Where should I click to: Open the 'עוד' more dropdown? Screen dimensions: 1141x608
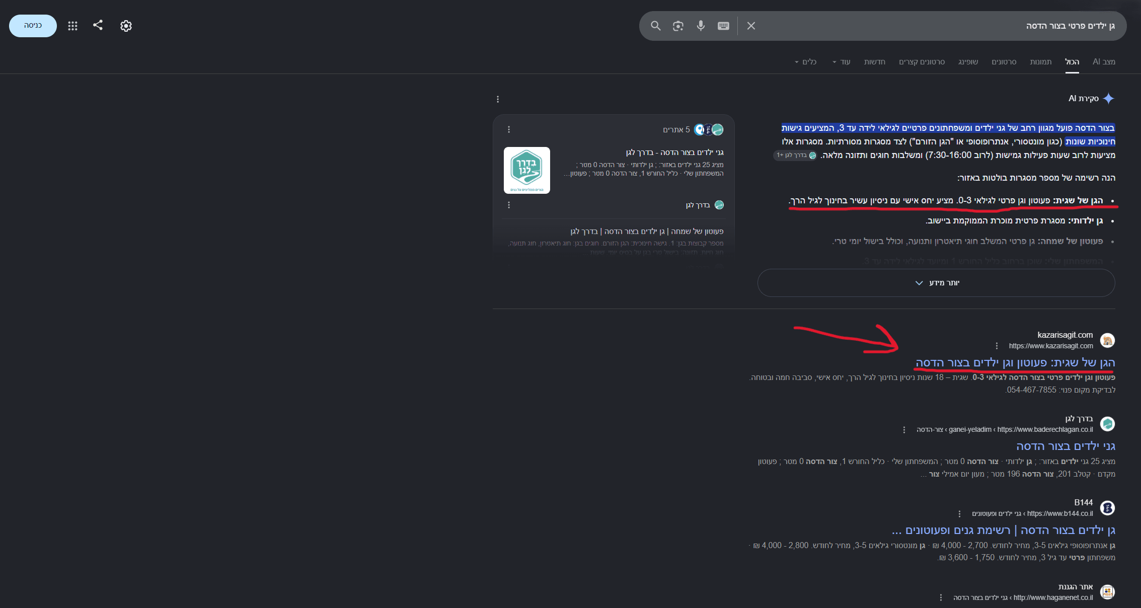coord(841,62)
